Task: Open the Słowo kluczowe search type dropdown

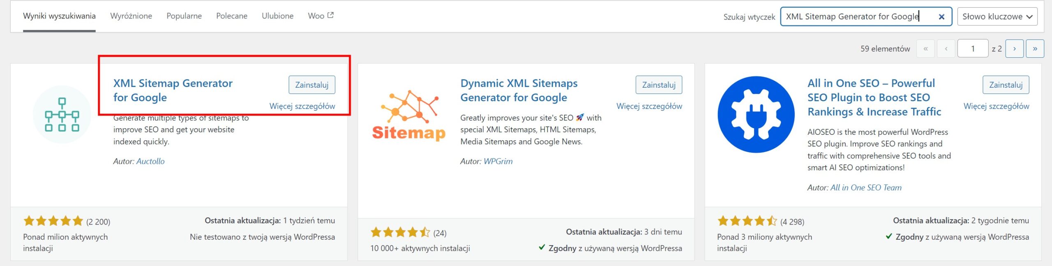Action: (x=997, y=17)
